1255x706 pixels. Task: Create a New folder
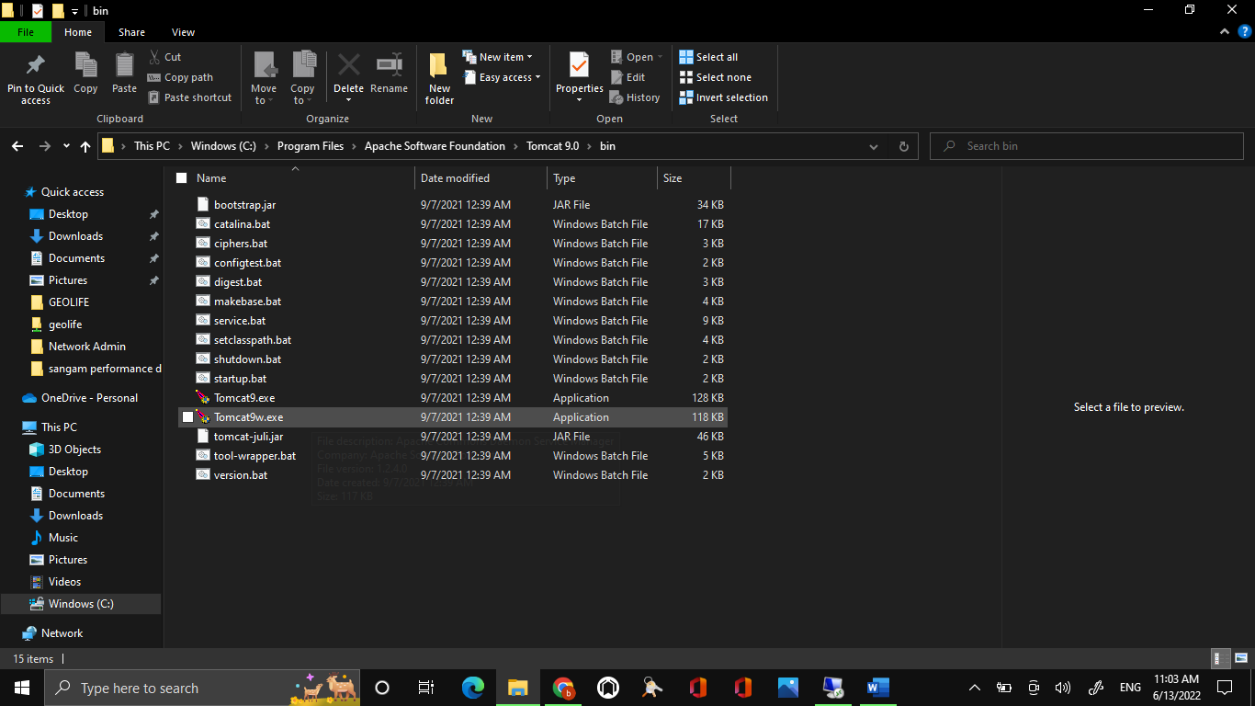pyautogui.click(x=439, y=79)
